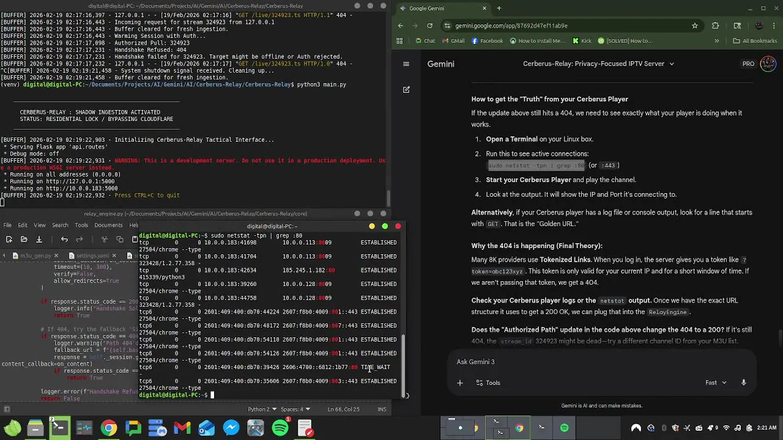
Task: Switch to the settings.yaml editor tab
Action: click(92, 255)
